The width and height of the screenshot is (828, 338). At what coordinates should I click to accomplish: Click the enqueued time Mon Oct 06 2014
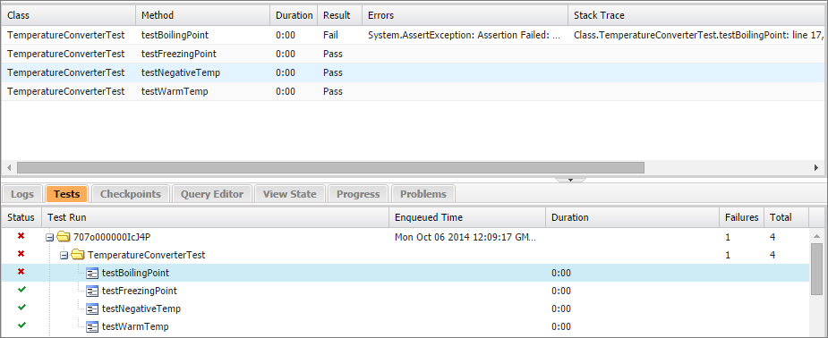[465, 237]
